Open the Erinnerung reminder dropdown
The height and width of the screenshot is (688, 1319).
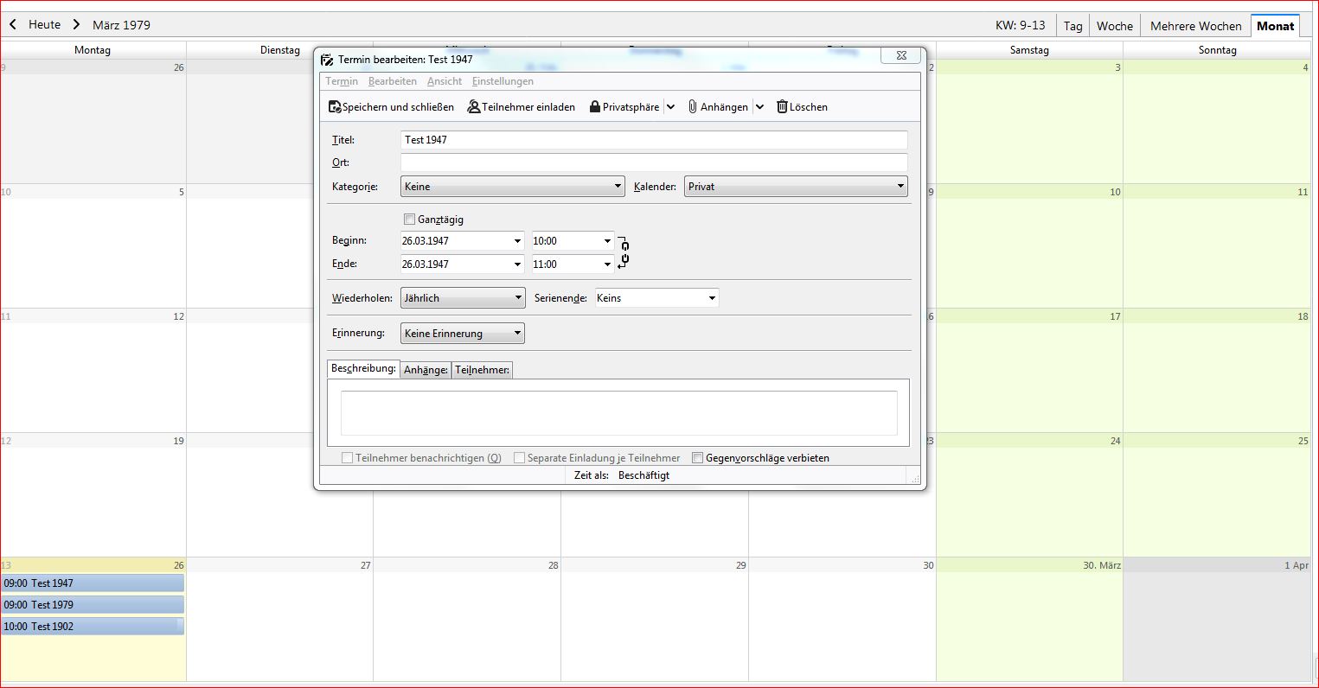pyautogui.click(x=463, y=334)
